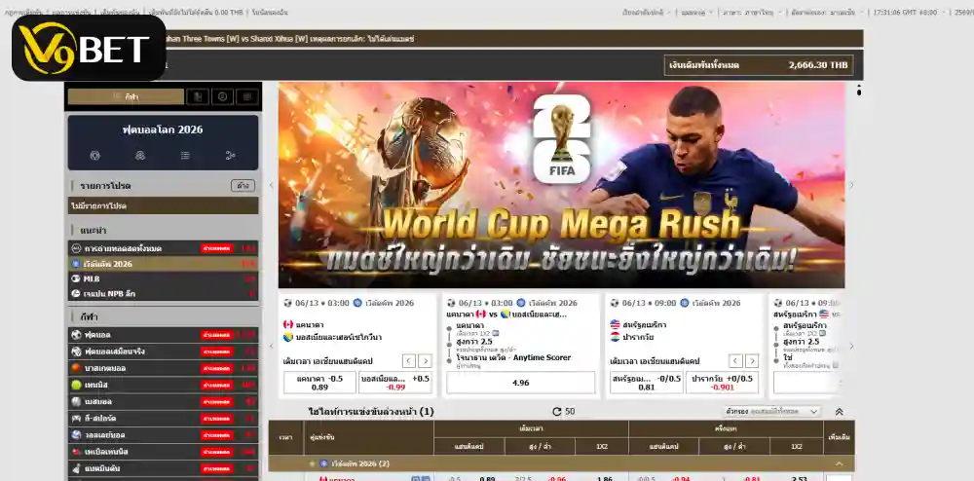Open the ตัวกรอง filter dropdown
The image size is (974, 481).
pos(772,412)
